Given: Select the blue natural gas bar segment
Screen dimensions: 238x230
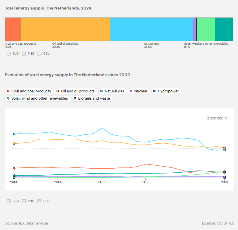Looking at the screenshot, I should 151,29.
